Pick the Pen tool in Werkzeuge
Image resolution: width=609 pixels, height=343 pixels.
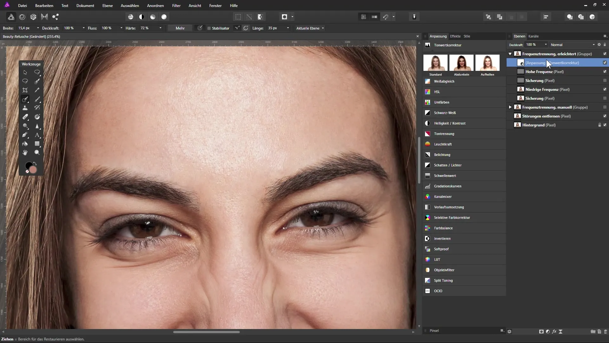pos(25,135)
